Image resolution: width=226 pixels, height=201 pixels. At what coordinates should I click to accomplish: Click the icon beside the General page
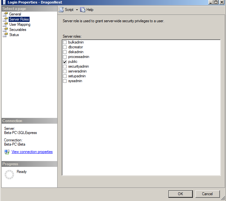(x=5, y=14)
